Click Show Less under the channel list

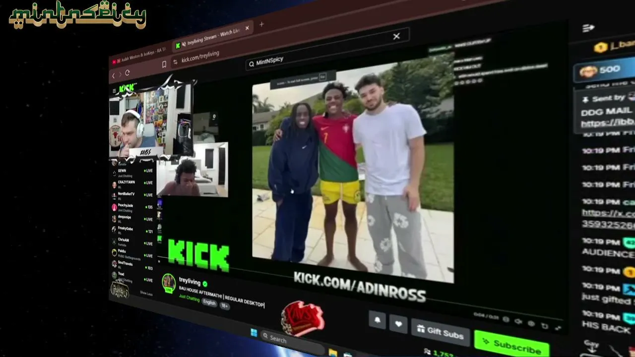click(146, 294)
